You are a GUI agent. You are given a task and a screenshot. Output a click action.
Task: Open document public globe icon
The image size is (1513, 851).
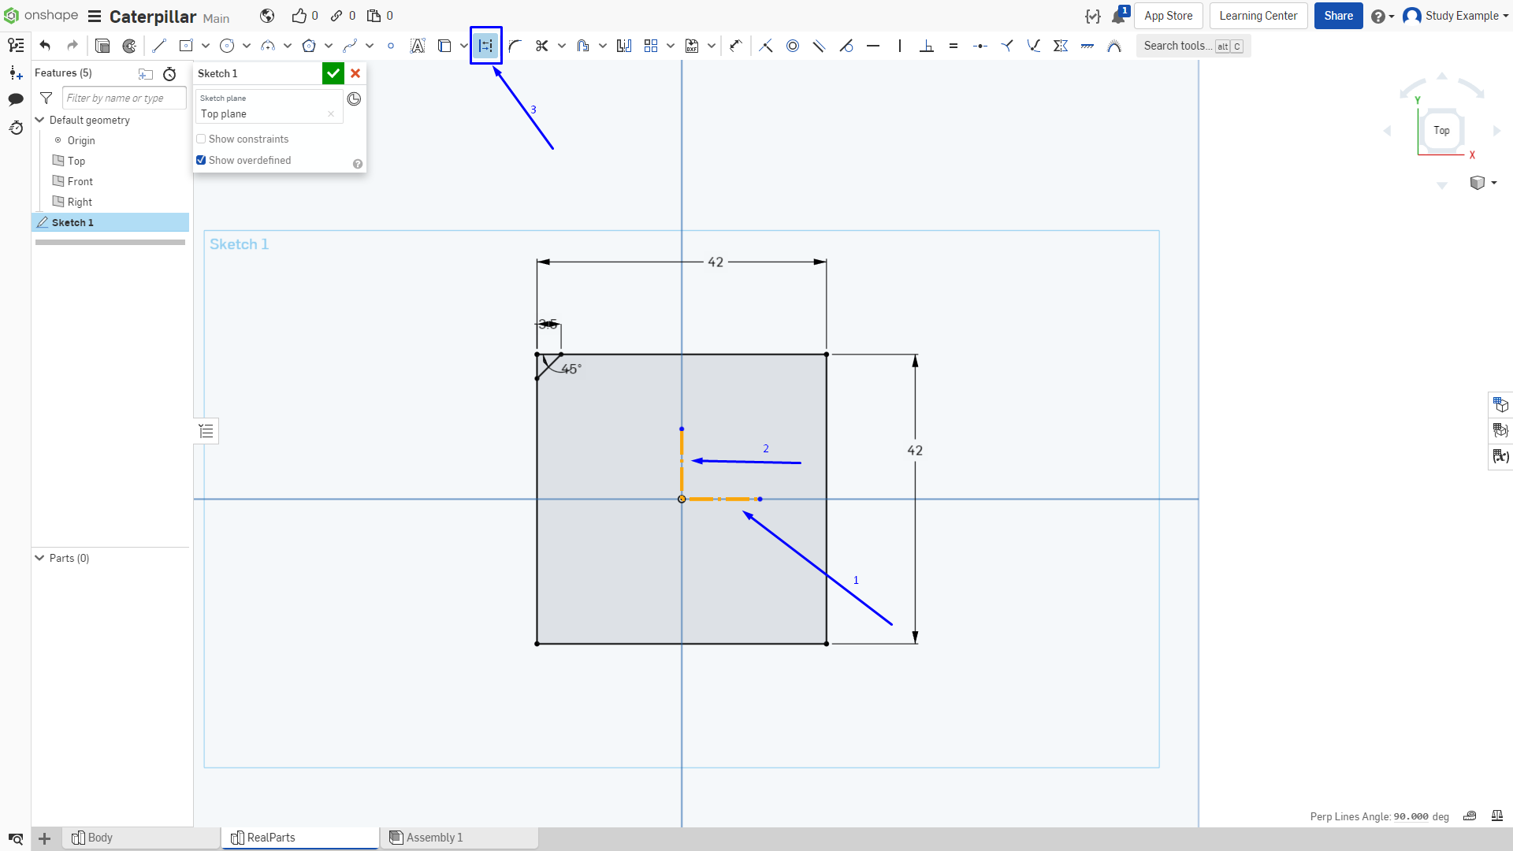tap(267, 16)
